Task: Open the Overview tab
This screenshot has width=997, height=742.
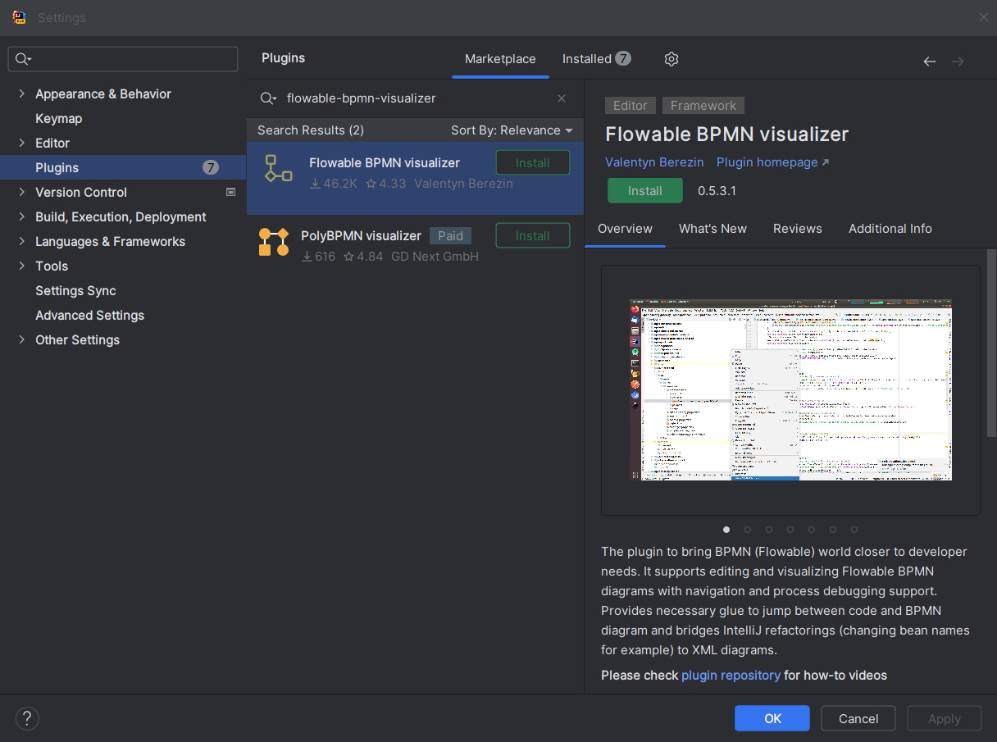Action: [x=625, y=229]
